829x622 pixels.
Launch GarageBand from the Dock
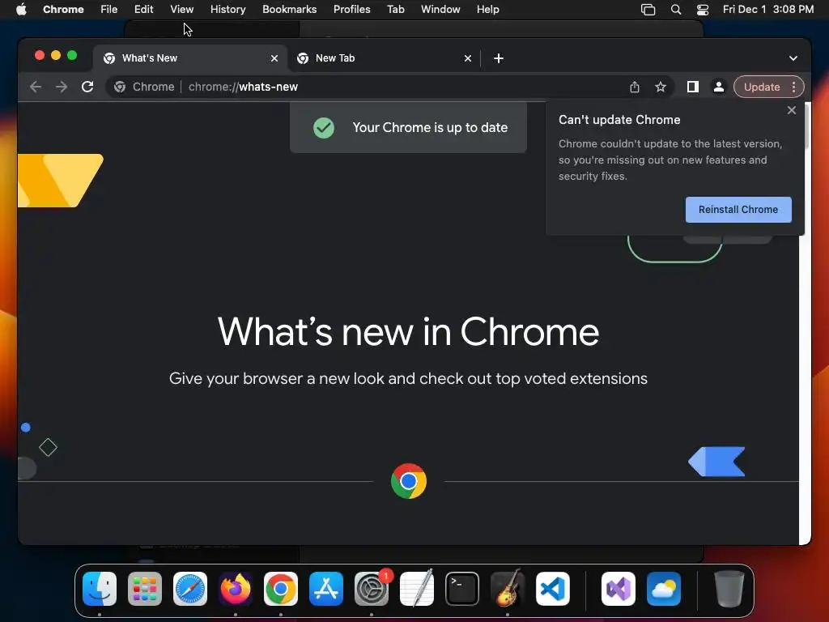pos(508,589)
